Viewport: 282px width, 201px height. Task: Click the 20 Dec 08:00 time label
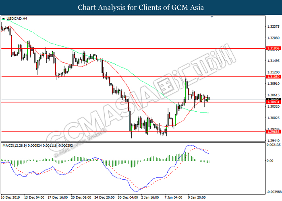pos(81,197)
